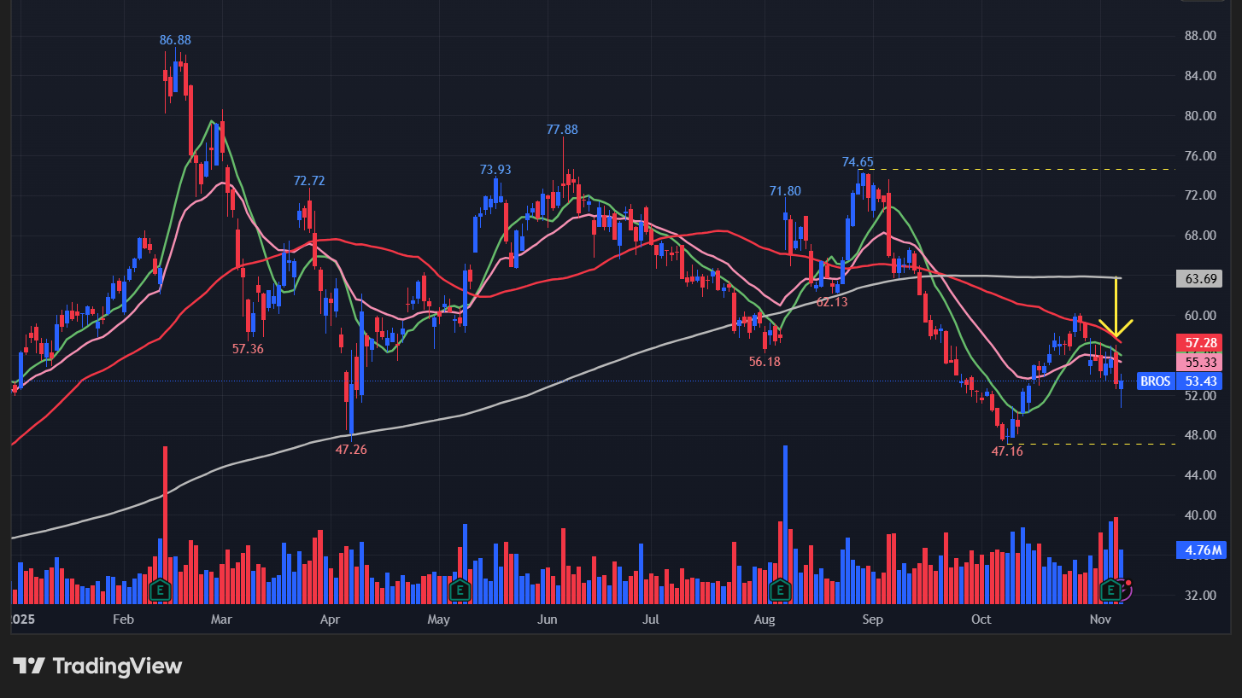This screenshot has width=1242, height=698.
Task: Click the Jun label on time axis
Action: tap(547, 619)
